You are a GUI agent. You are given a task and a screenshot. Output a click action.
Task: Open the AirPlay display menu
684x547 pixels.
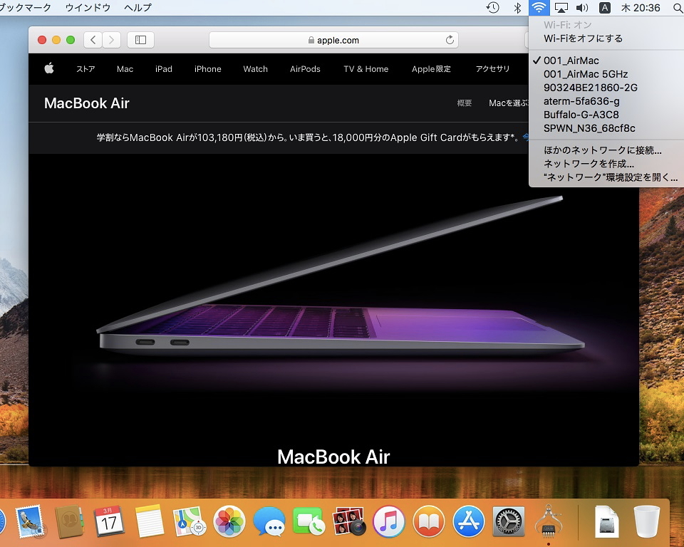point(561,7)
